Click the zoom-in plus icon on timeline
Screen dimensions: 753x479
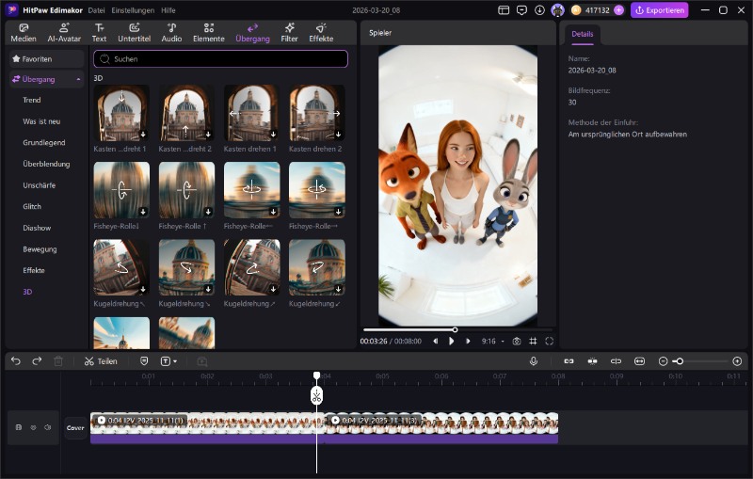click(x=737, y=360)
